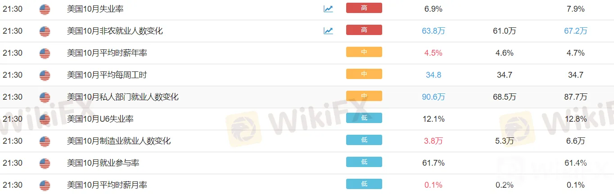Viewport: 614px width, 194px height.
Task: Open chart icon for 美国10月非农就业人数变化
Action: (x=328, y=31)
